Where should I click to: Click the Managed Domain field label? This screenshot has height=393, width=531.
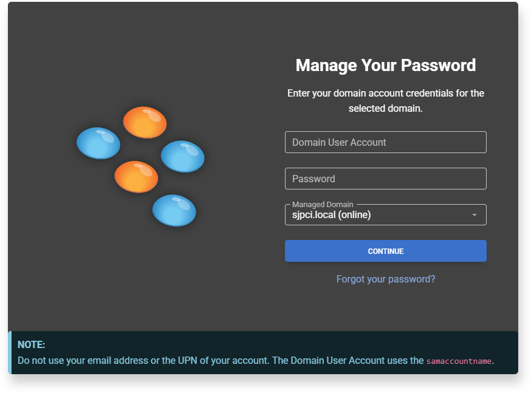click(x=322, y=205)
